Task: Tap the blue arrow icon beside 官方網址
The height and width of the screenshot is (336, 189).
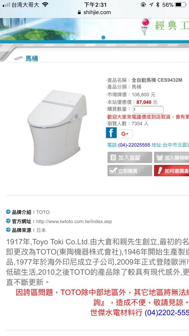Action: point(8,221)
